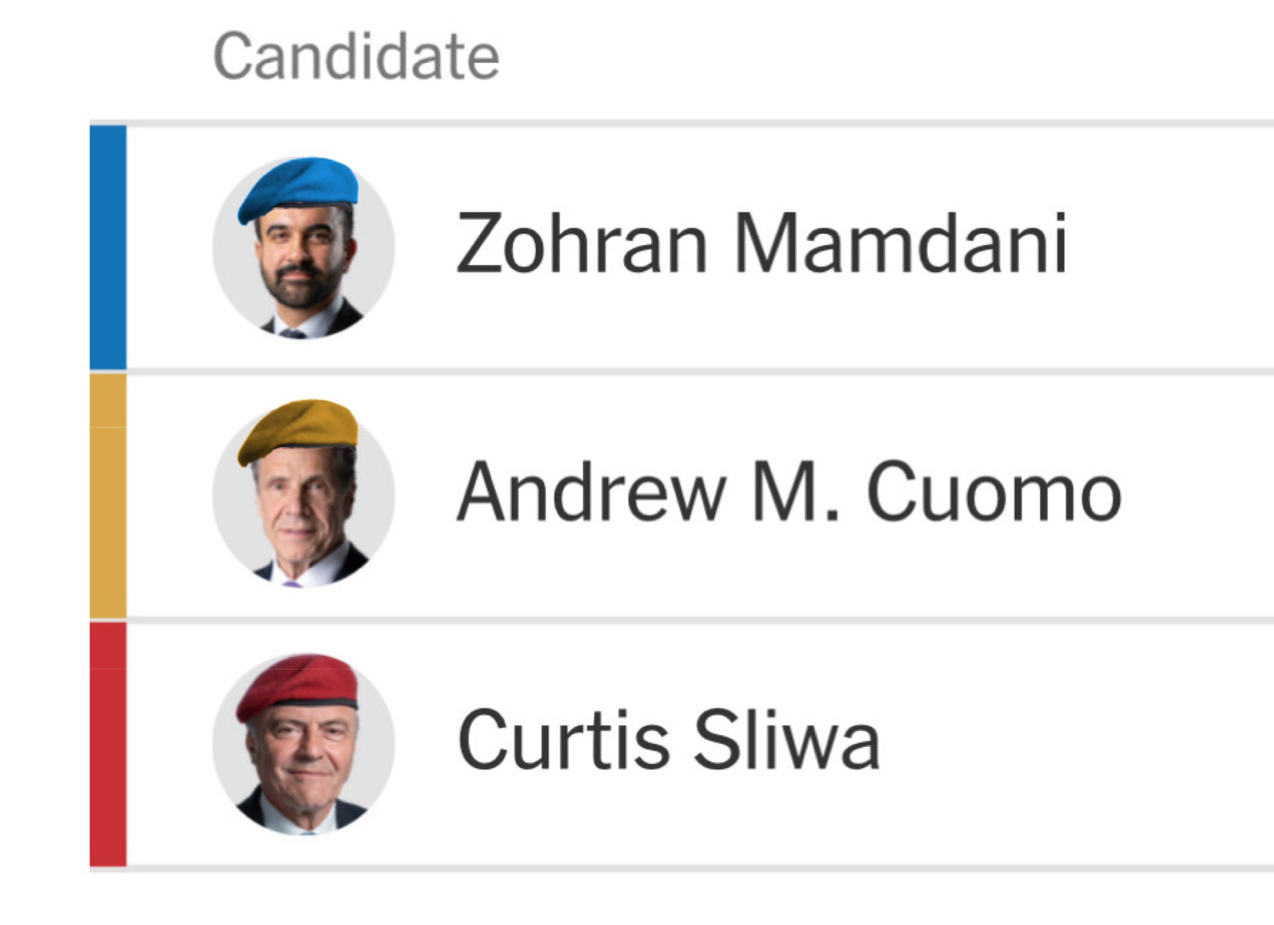1274x925 pixels.
Task: Open the Andrew M. Cuomo name link
Action: pos(789,492)
